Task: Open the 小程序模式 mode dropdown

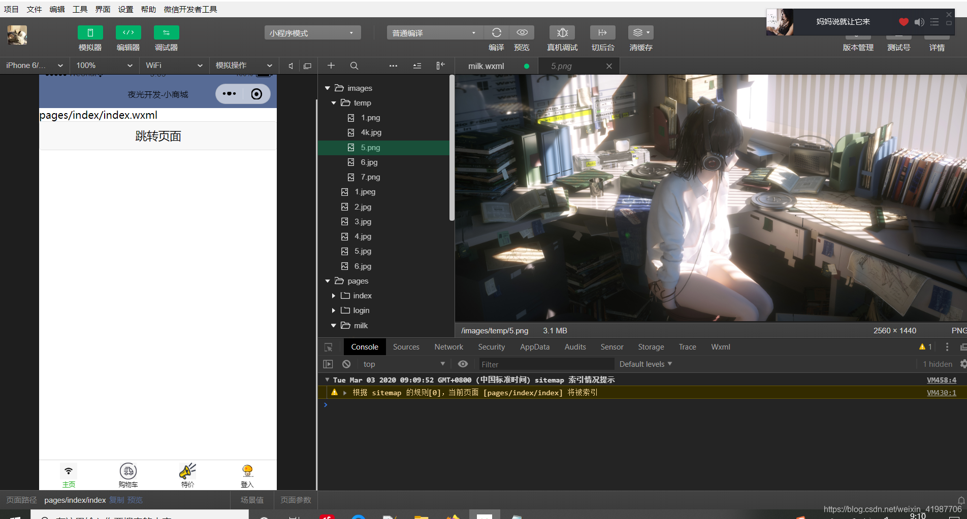Action: point(312,33)
